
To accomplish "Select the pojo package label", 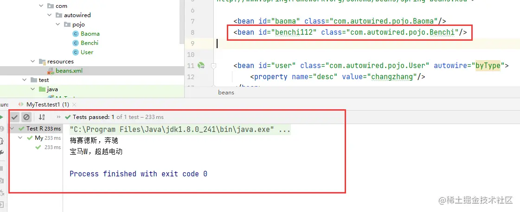I will (78, 25).
